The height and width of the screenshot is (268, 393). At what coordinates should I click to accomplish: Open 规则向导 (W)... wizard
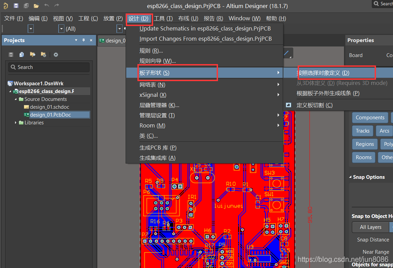tap(205, 61)
